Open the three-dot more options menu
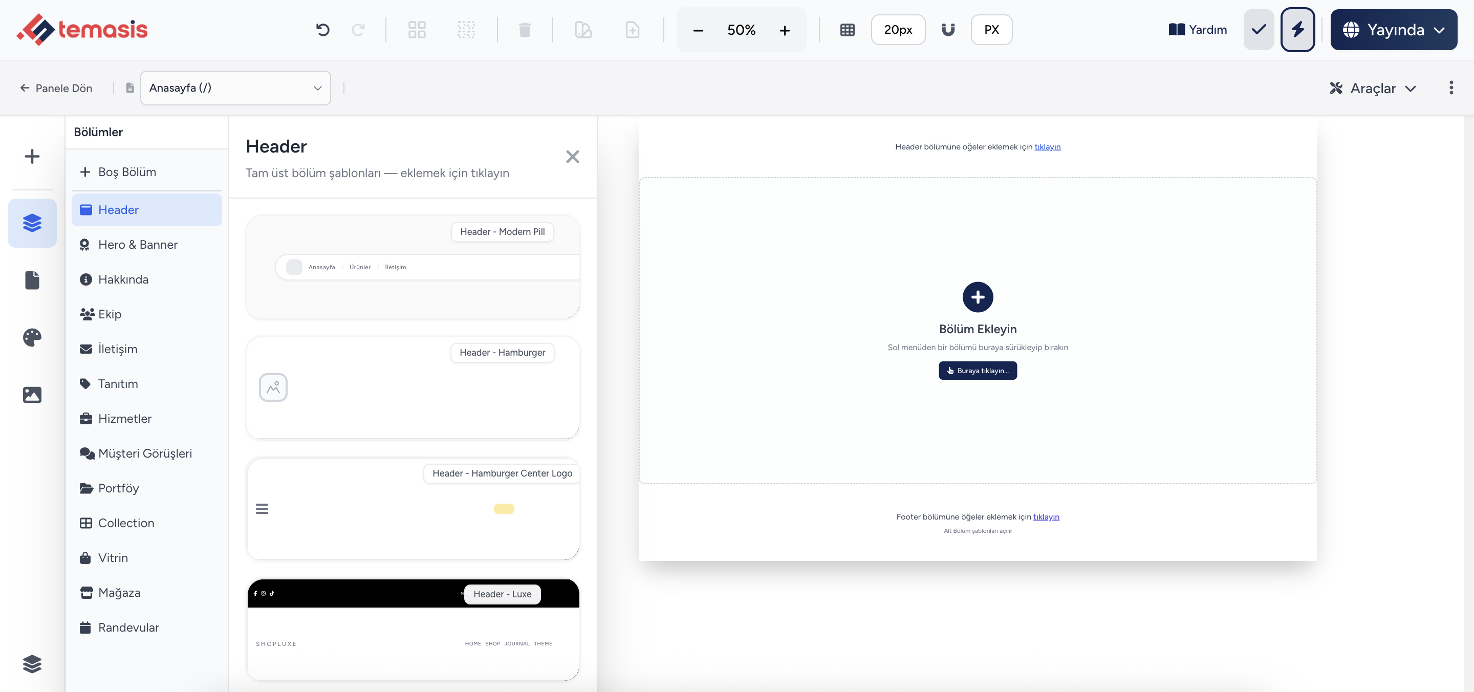The width and height of the screenshot is (1474, 692). (1451, 88)
